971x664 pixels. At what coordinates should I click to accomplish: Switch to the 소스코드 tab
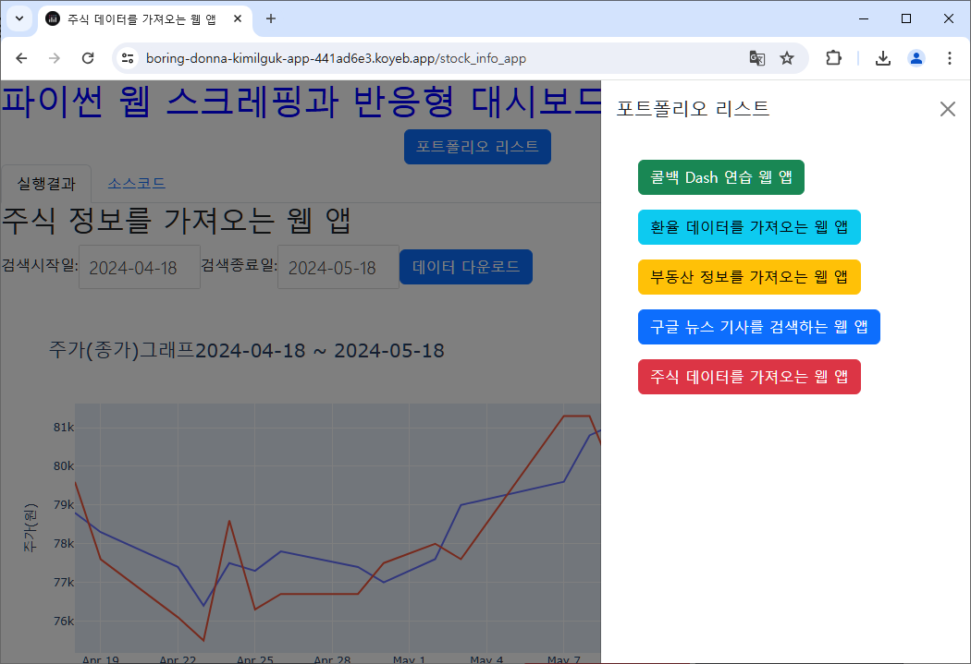tap(136, 183)
